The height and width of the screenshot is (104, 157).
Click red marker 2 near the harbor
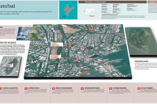pos(86,72)
